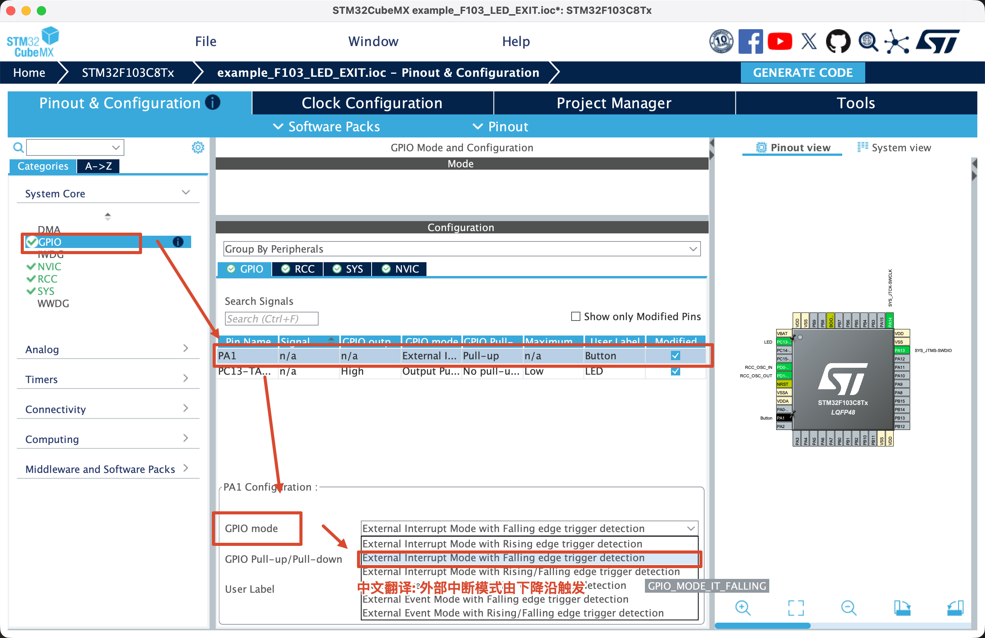
Task: Open the X social icon
Action: coord(809,41)
